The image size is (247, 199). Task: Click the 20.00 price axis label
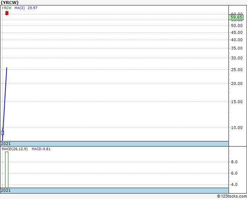(237, 83)
